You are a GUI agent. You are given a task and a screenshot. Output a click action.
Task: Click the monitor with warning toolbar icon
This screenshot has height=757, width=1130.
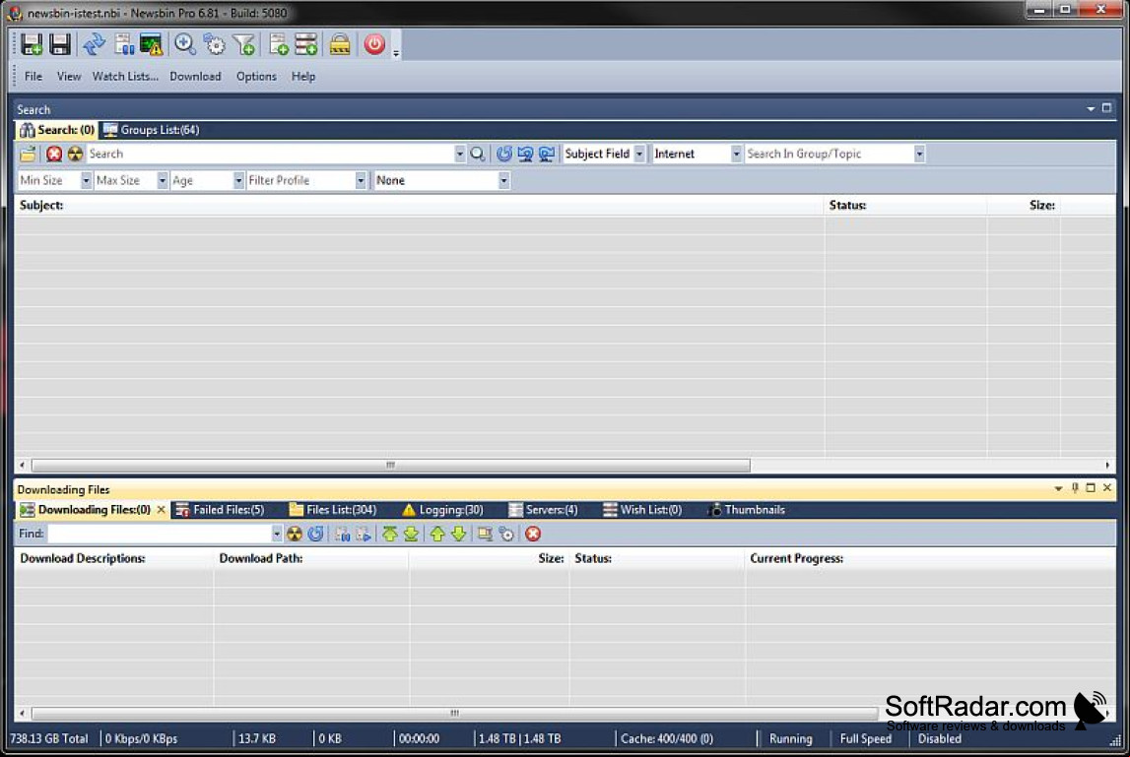point(152,44)
